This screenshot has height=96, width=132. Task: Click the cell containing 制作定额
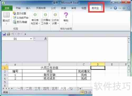click(49, 75)
